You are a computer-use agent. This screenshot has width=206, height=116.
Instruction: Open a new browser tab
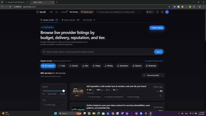(57, 2)
